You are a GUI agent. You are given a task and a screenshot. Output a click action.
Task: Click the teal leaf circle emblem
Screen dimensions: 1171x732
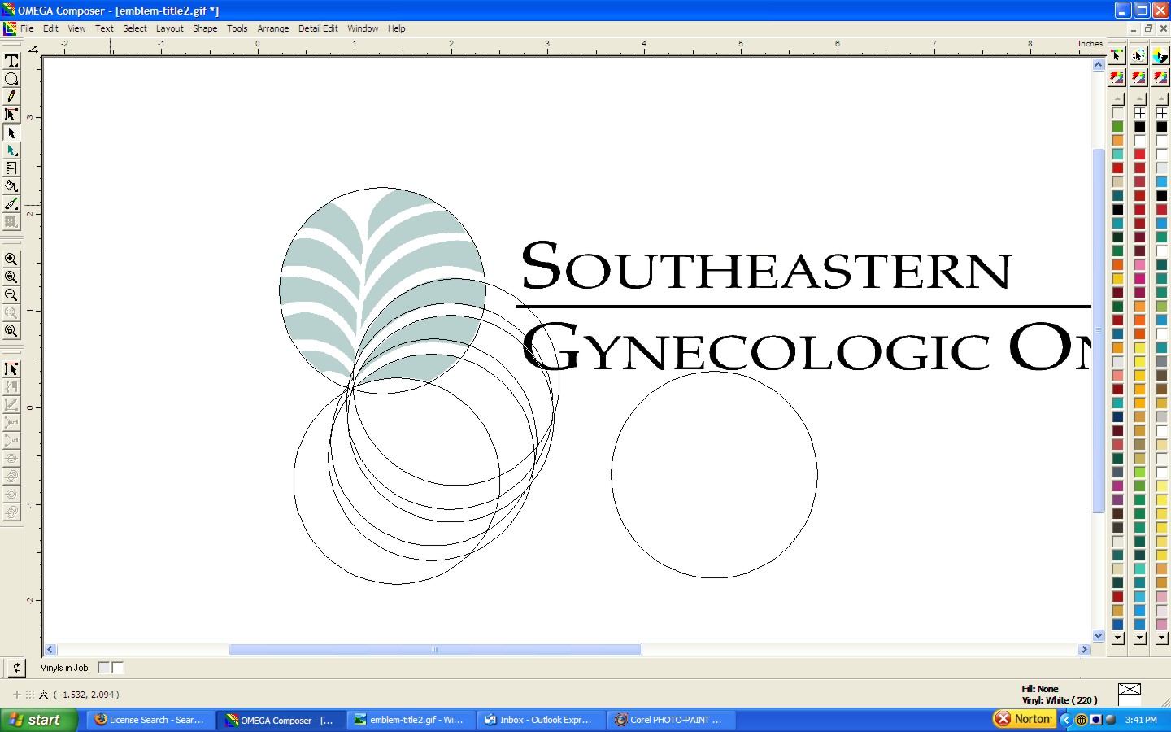[x=382, y=290]
